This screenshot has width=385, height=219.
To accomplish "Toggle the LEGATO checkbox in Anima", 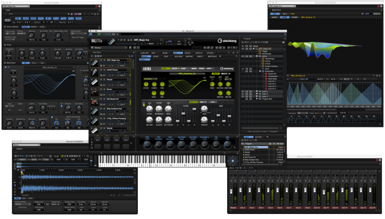I will (212, 79).
